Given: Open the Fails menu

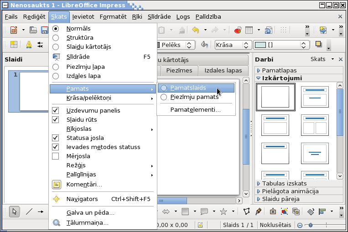Looking at the screenshot, I should 11,17.
